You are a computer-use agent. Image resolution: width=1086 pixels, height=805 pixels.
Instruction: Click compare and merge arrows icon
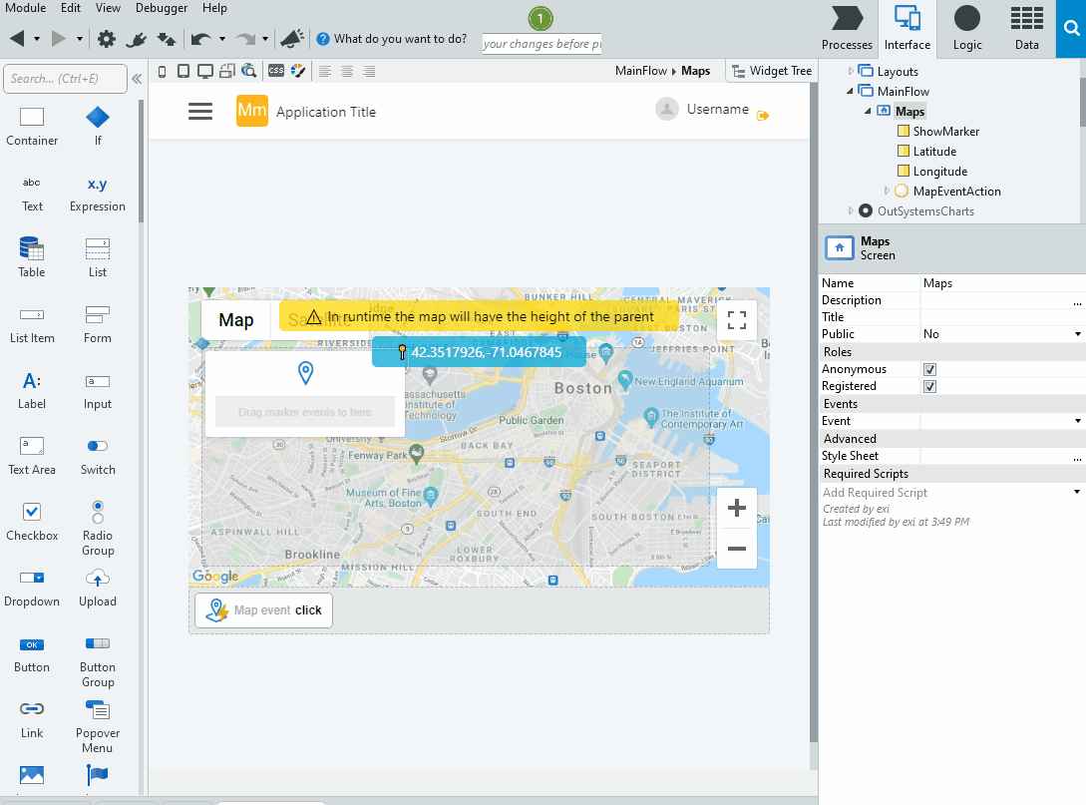[x=167, y=39]
